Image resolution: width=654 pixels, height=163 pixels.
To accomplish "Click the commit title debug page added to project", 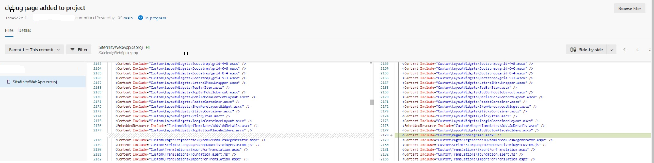I will tap(45, 8).
